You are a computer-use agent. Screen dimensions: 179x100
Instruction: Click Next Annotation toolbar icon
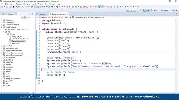(118, 7)
